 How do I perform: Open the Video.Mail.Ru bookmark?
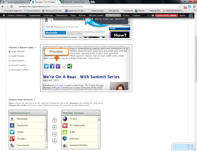tap(154, 11)
